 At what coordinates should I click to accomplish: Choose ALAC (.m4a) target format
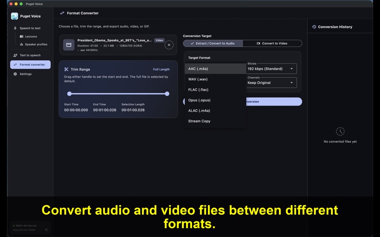click(x=215, y=110)
